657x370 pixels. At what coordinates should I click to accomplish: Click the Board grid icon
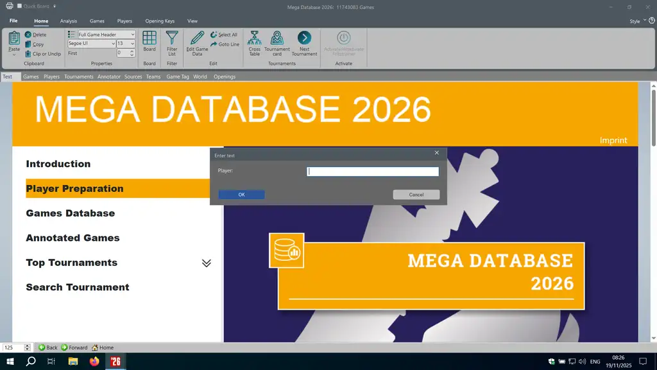click(149, 39)
